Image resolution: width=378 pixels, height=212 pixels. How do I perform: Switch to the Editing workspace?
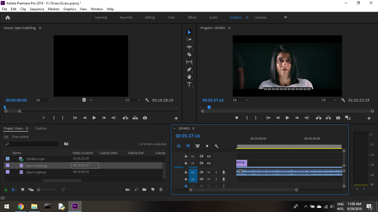click(150, 17)
